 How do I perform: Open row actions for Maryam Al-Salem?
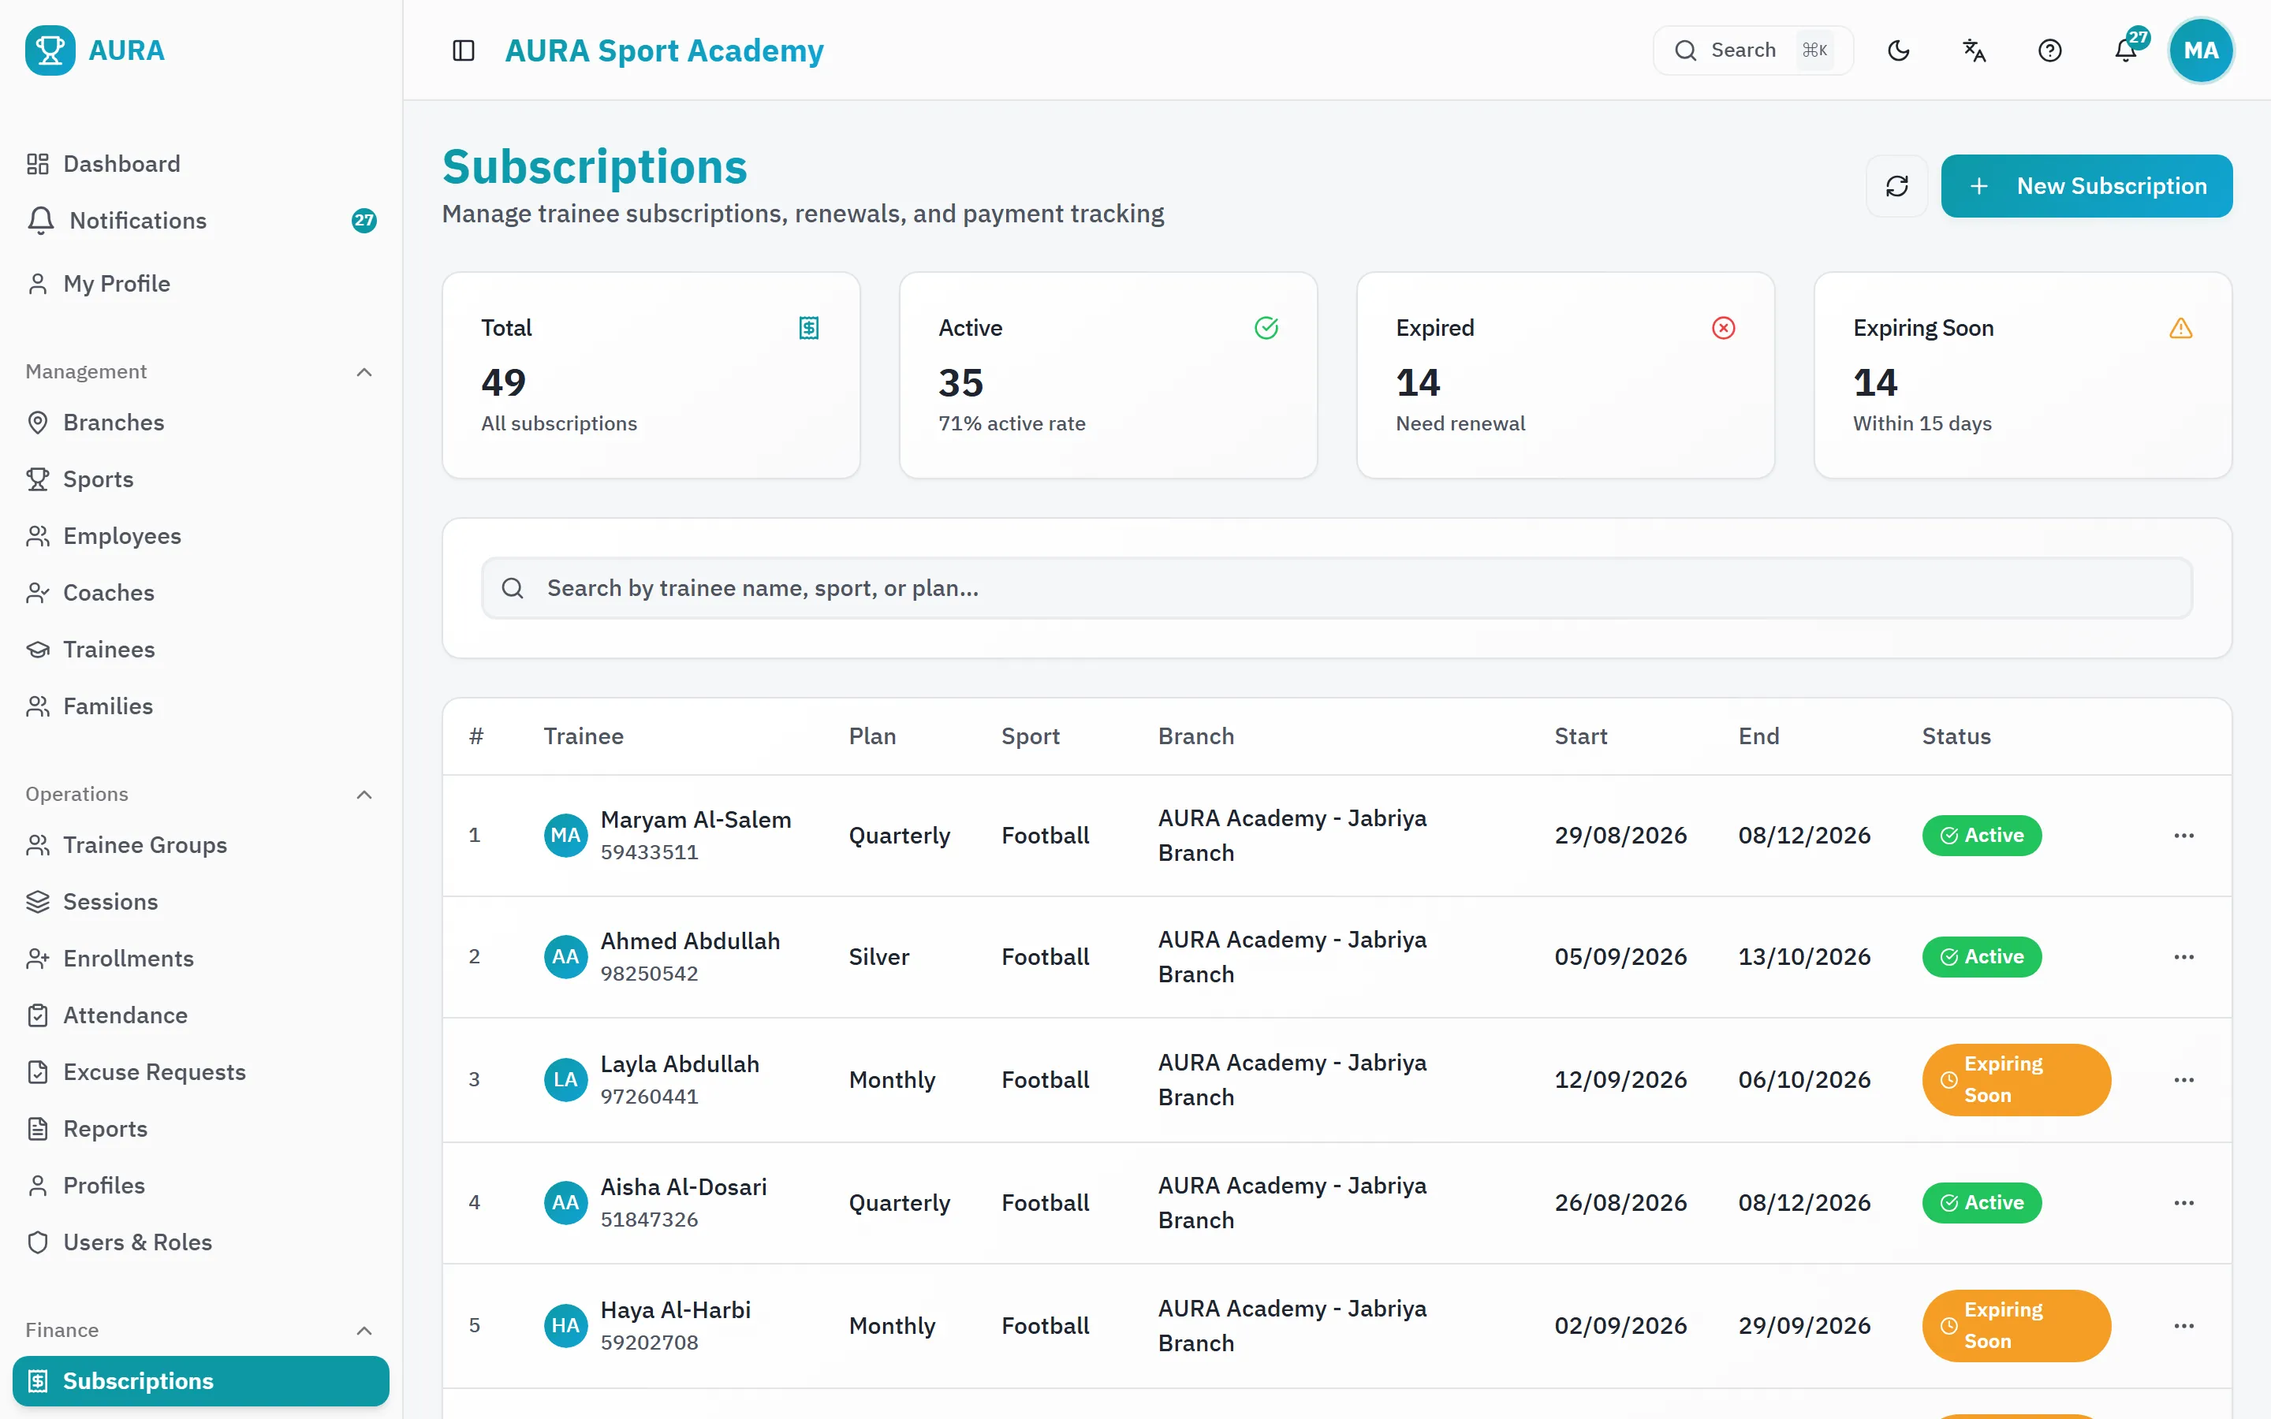2183,836
